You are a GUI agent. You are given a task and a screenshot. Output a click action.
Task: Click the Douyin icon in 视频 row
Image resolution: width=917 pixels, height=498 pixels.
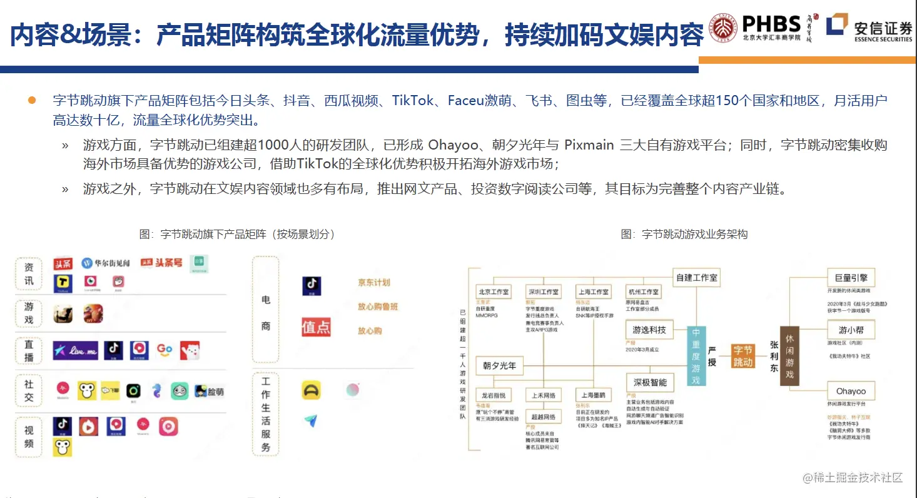pos(63,426)
